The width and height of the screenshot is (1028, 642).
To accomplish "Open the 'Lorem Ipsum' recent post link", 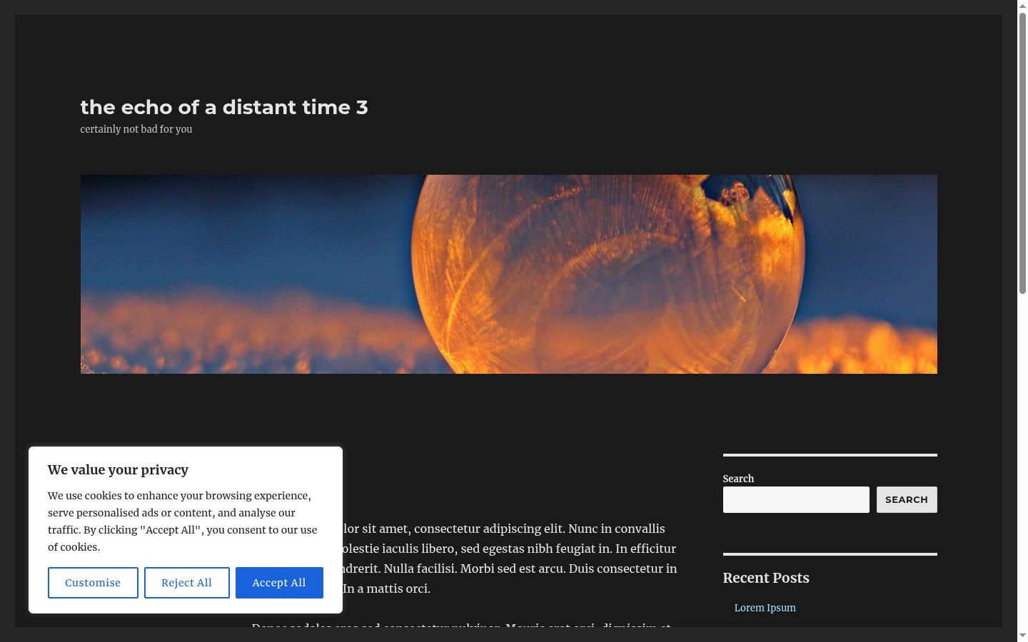I will 765,608.
